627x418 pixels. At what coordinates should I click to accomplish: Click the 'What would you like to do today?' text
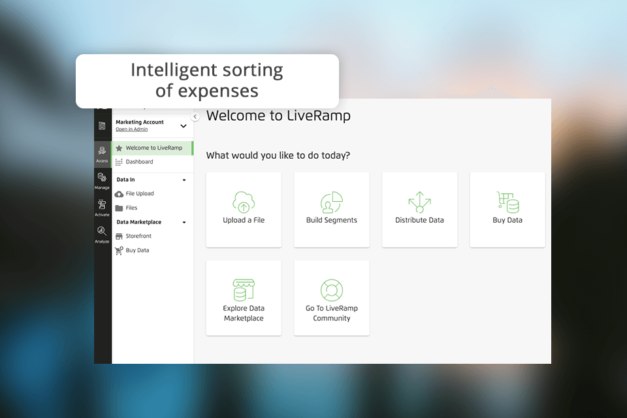coord(278,155)
